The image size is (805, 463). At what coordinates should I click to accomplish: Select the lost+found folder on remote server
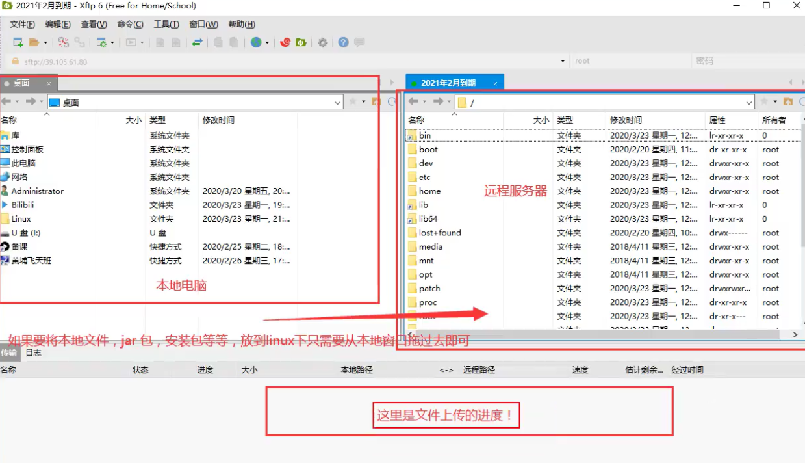(x=439, y=232)
